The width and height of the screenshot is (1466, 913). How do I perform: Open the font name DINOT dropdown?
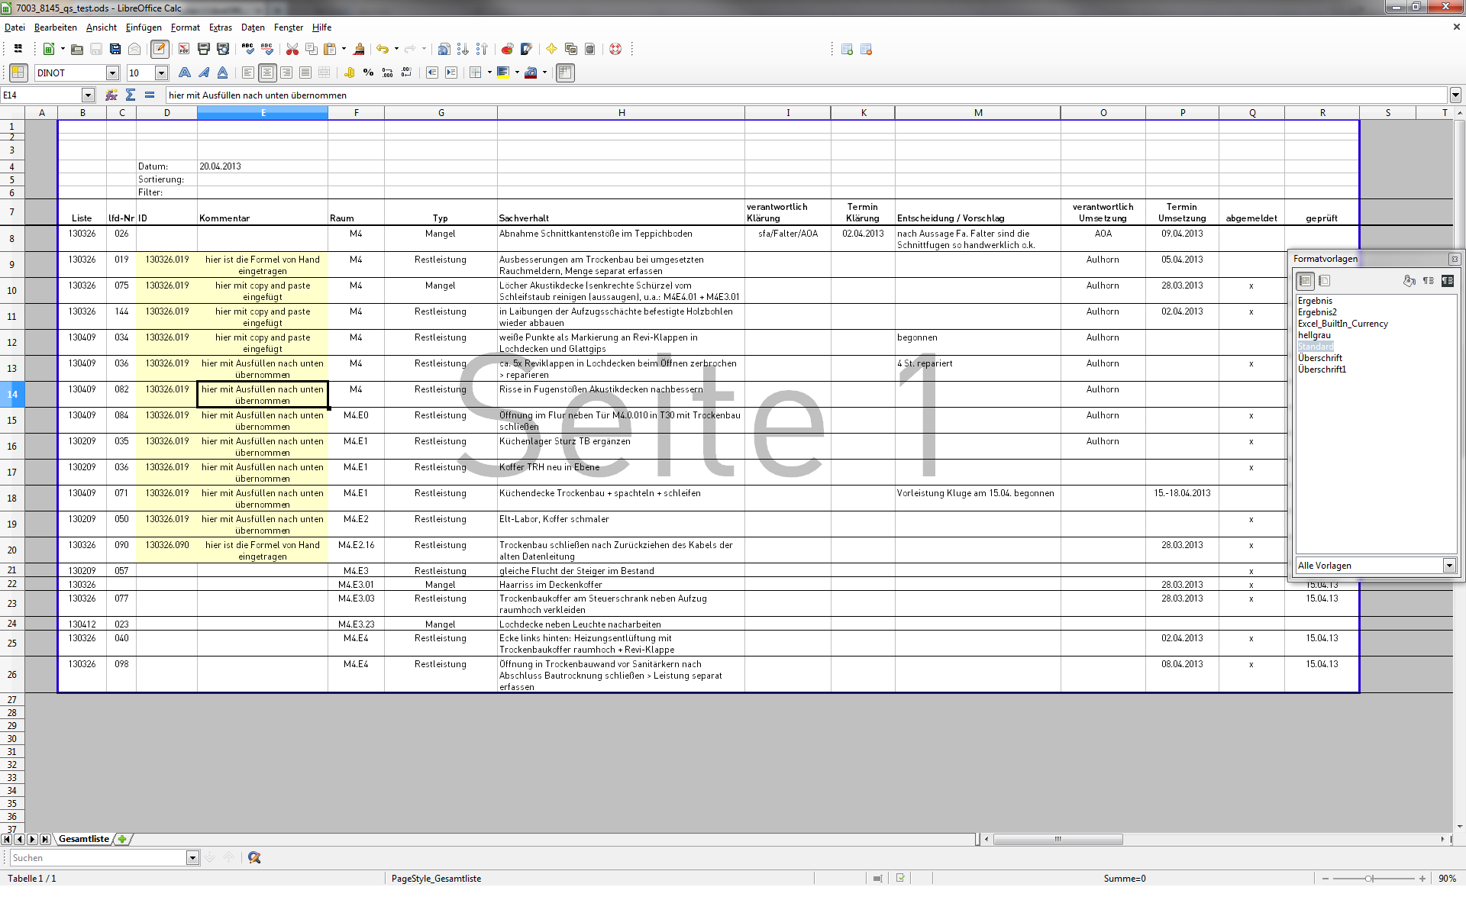(112, 73)
